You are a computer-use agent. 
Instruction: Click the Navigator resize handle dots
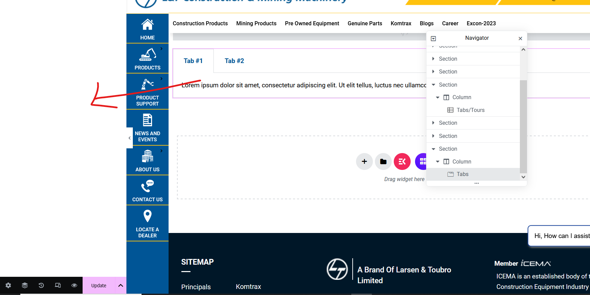(x=477, y=183)
